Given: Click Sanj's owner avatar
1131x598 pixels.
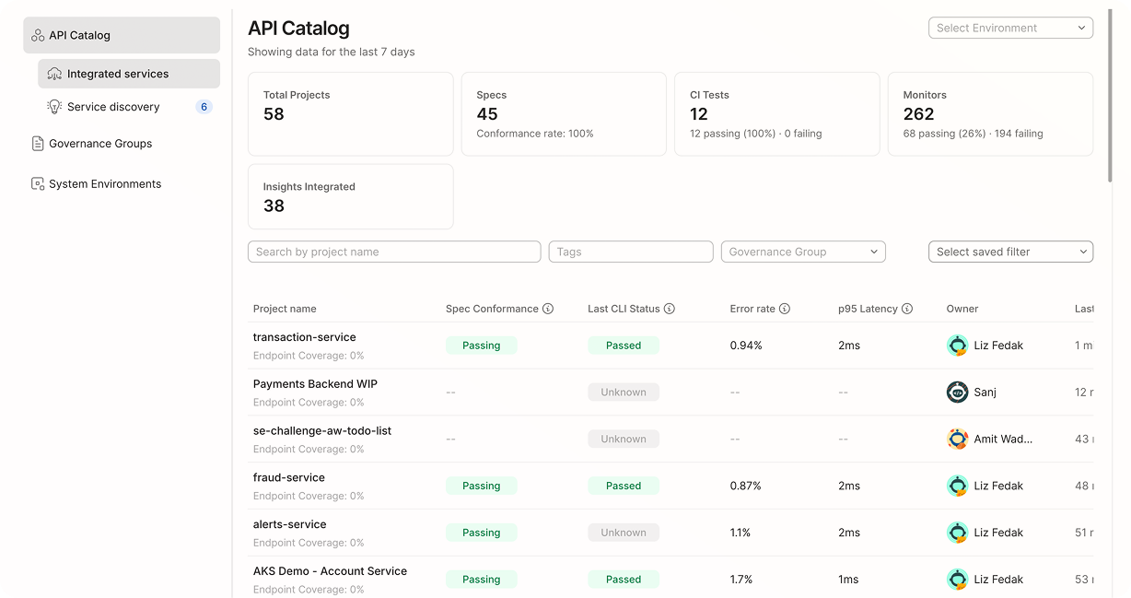Looking at the screenshot, I should click(957, 392).
